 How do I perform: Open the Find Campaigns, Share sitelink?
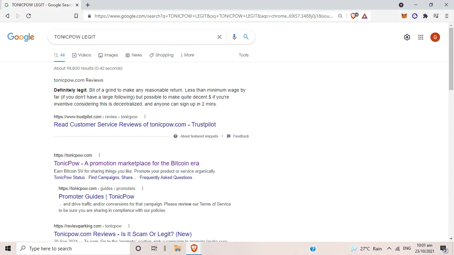point(112,178)
